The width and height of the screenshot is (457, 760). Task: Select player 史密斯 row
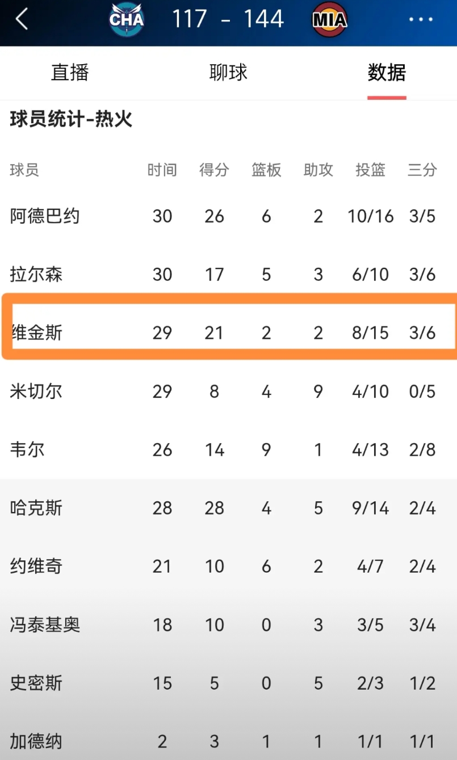pyautogui.click(x=36, y=683)
